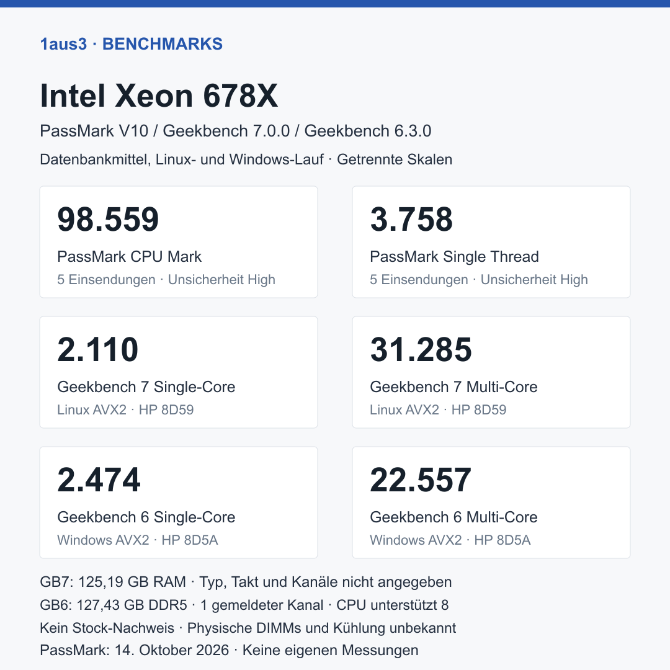Click the 'Geekbench 6 Single-Core' label
The height and width of the screenshot is (670, 670).
[x=146, y=517]
